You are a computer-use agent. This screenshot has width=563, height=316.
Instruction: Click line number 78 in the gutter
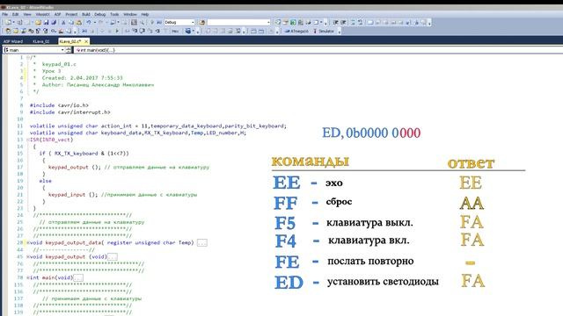click(19, 277)
